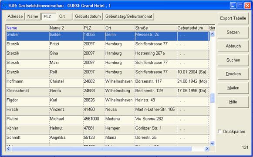This screenshot has width=253, height=157.
Task: Click horizontal scrollbar left arrow
Action: pyautogui.click(x=8, y=149)
